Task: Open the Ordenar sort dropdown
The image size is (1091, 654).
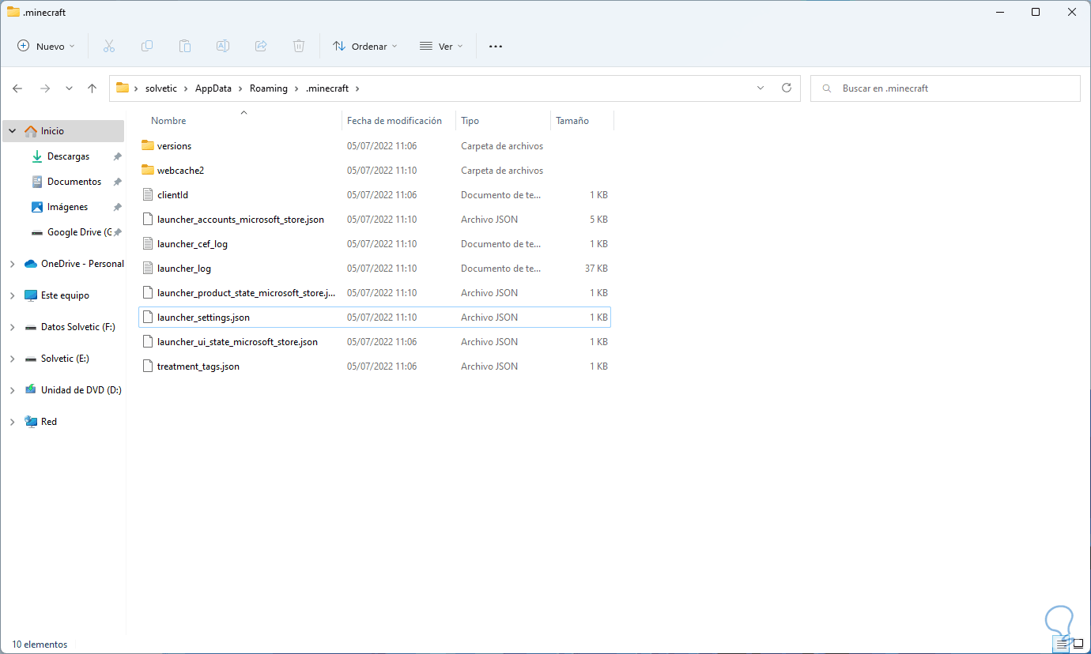Action: click(365, 47)
